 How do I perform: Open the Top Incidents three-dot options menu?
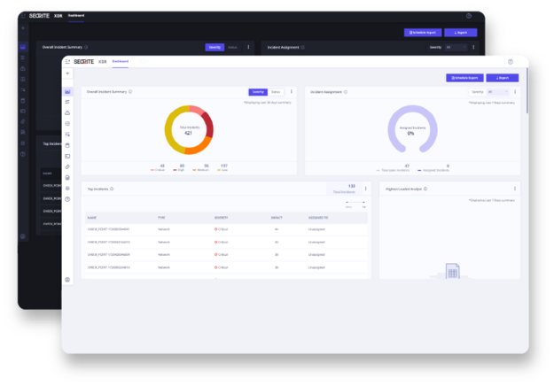(366, 189)
